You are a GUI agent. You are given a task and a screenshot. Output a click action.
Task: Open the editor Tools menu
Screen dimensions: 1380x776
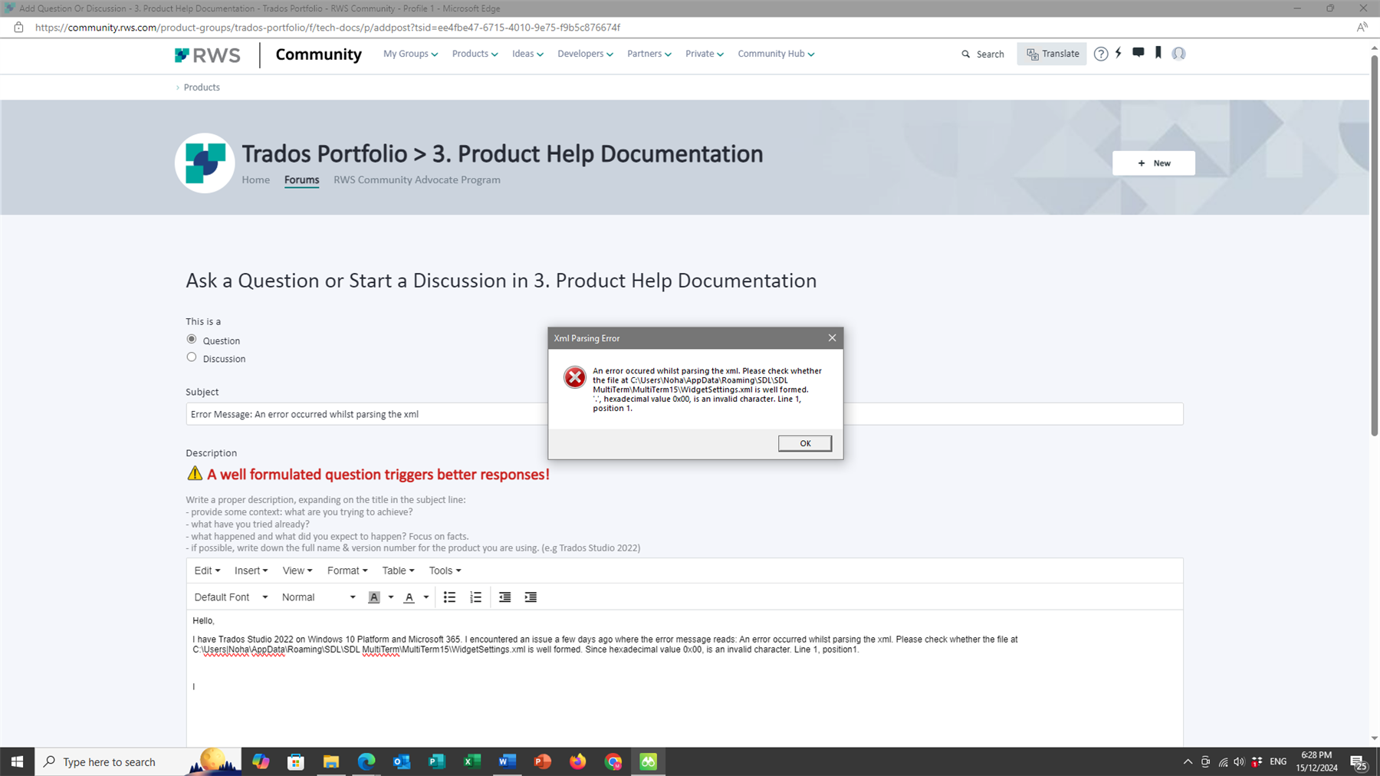click(445, 570)
